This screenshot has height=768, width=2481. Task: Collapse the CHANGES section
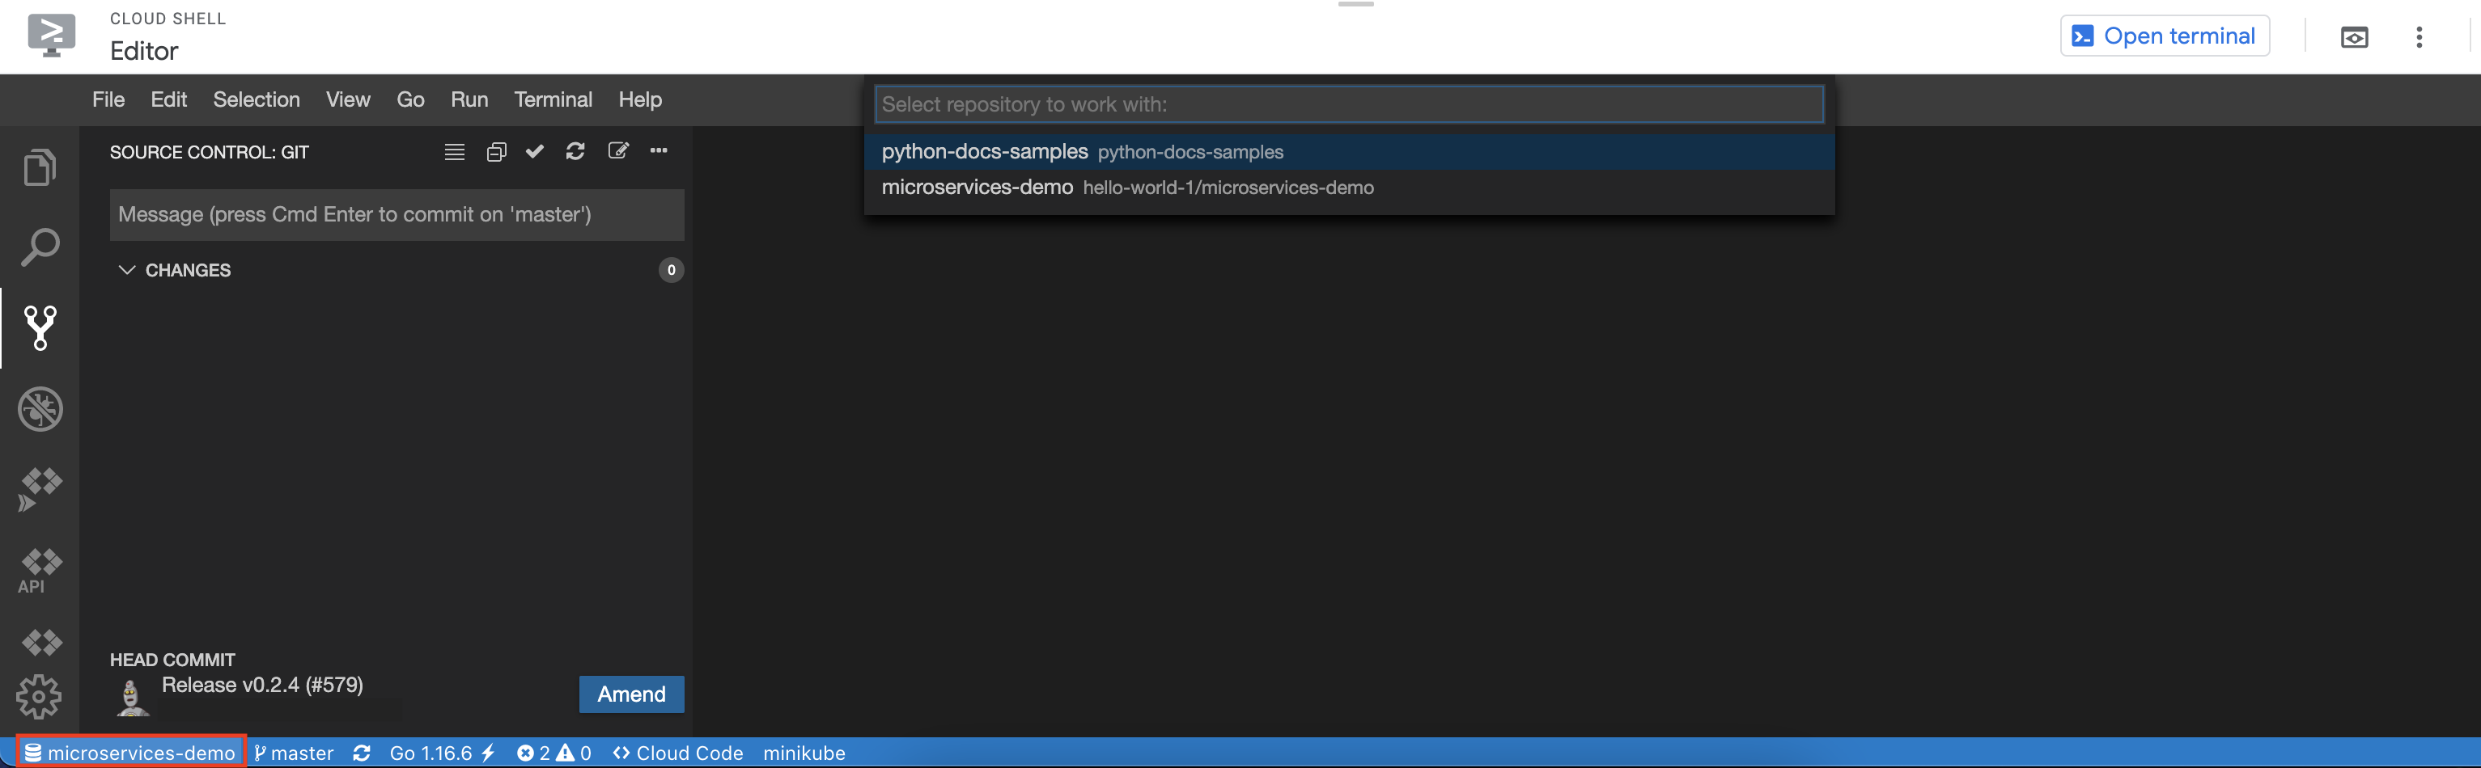[x=126, y=269]
